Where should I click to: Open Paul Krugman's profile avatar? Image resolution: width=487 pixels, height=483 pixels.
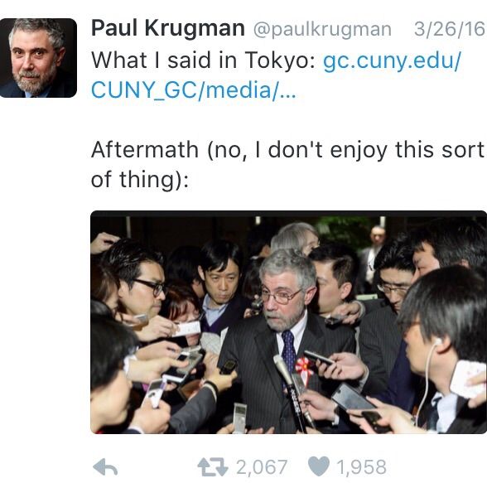[x=38, y=58]
